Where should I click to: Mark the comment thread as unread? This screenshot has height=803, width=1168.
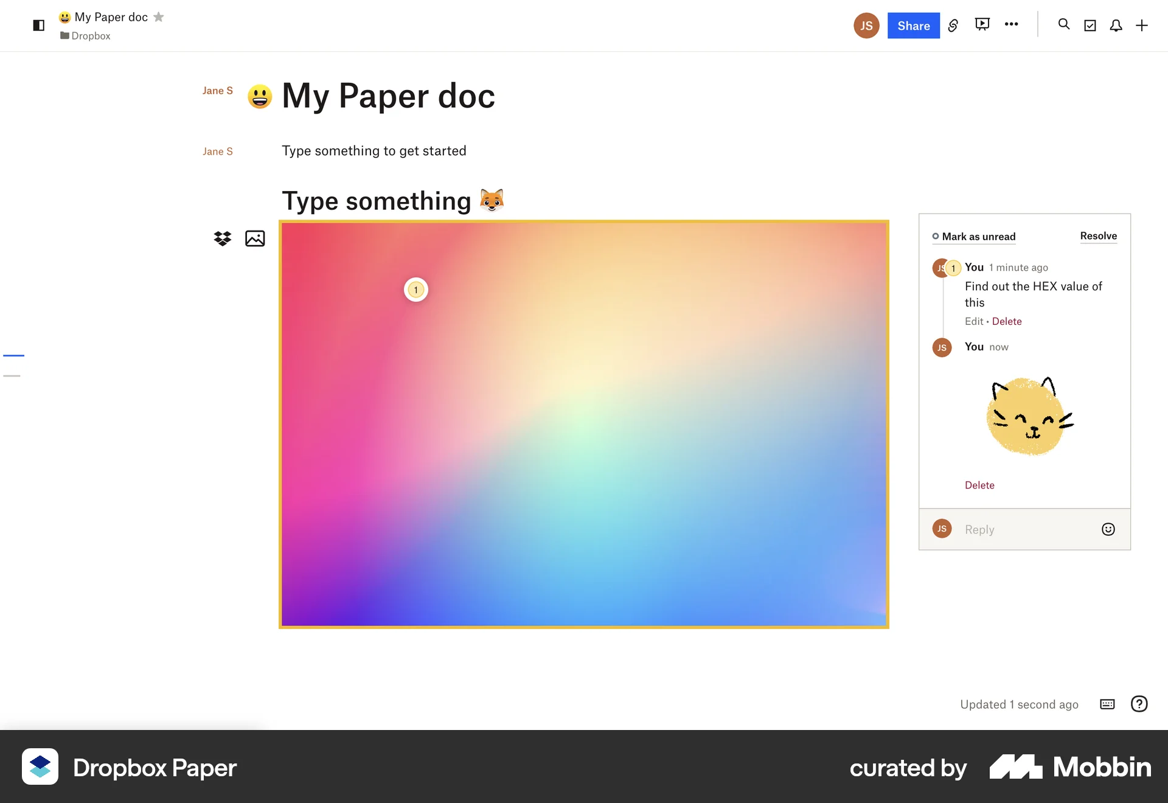[973, 237]
